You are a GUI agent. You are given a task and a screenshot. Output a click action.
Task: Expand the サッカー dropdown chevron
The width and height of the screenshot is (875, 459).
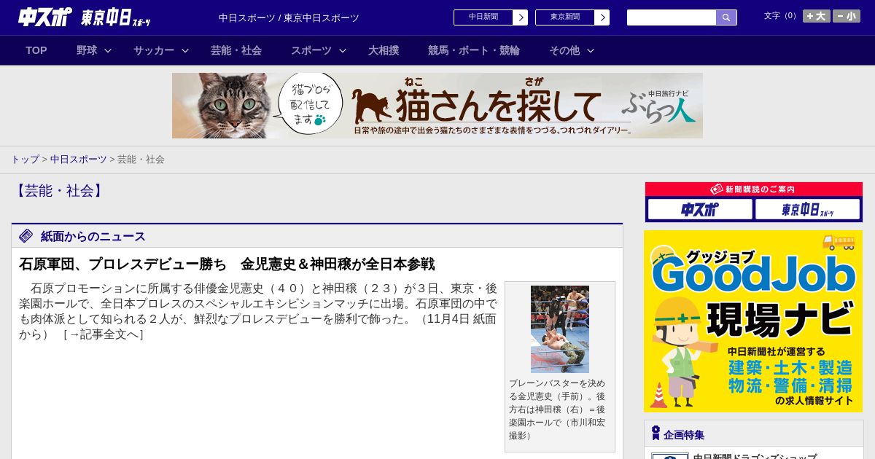tap(185, 50)
